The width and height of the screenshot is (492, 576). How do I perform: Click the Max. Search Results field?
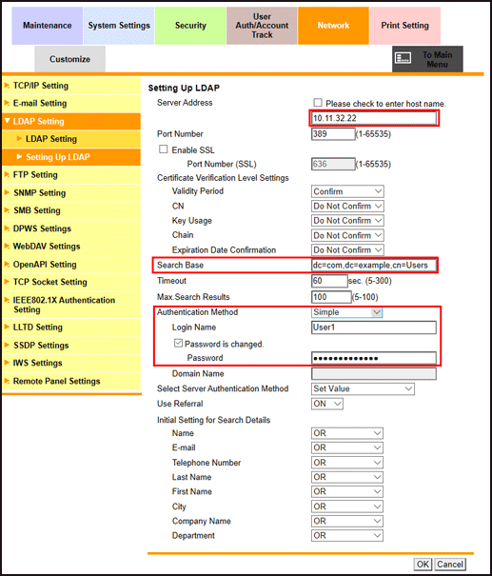click(x=331, y=297)
